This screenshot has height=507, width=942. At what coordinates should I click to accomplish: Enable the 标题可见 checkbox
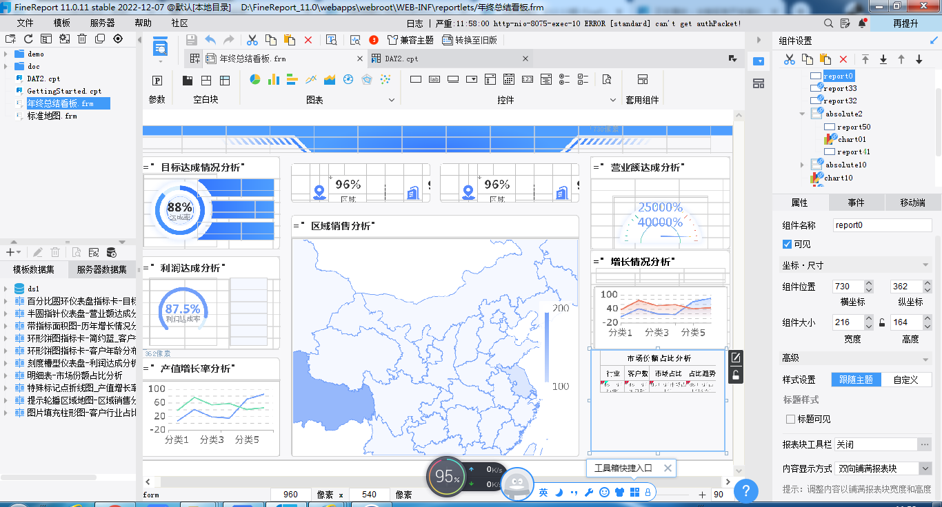[790, 419]
